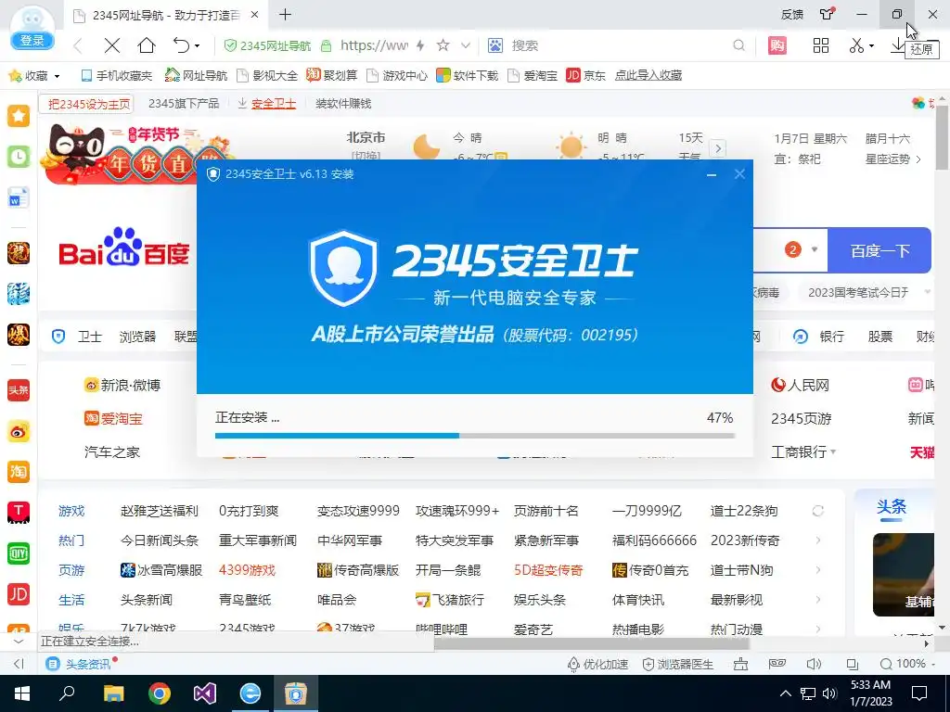
Task: Click the 浏览器医生 status bar item
Action: 677,664
